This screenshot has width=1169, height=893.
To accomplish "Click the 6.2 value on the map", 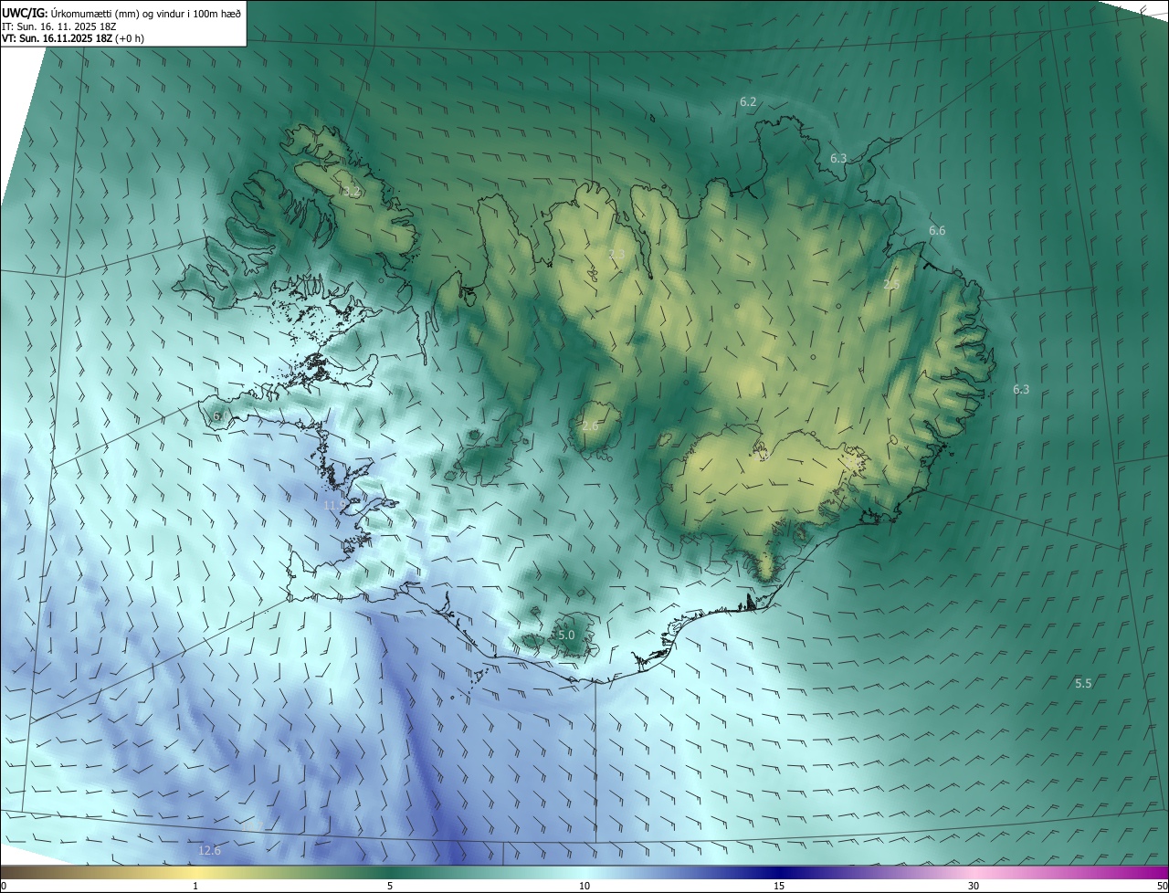I will (x=748, y=101).
